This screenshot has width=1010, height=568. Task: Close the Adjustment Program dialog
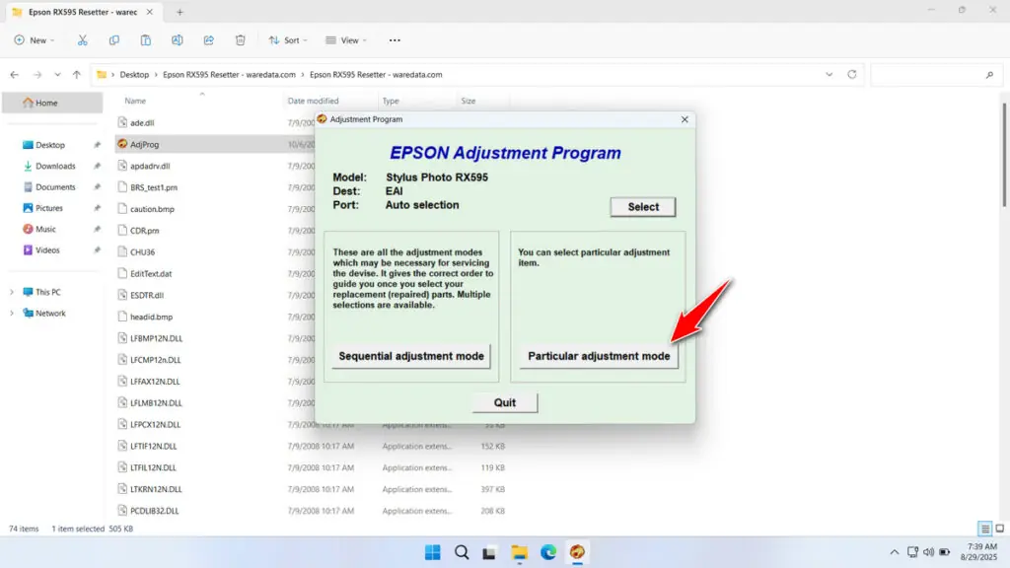685,119
